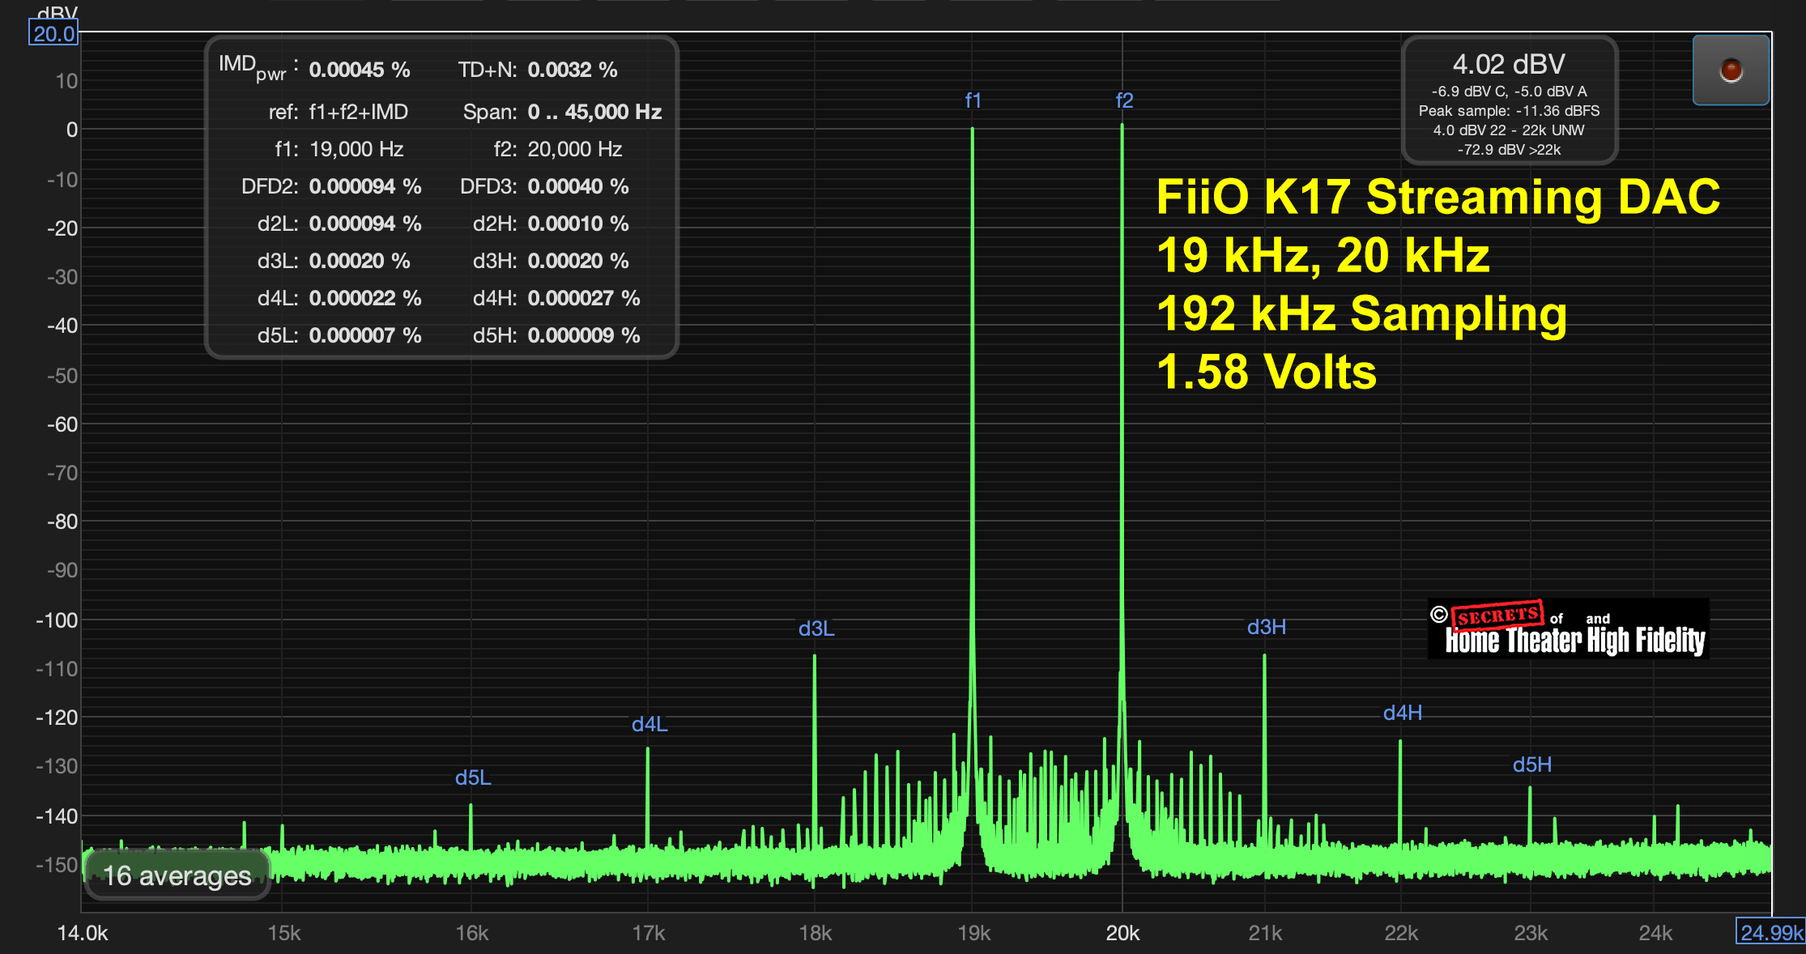1806x954 pixels.
Task: Click the 16 averages indicator
Action: click(177, 875)
